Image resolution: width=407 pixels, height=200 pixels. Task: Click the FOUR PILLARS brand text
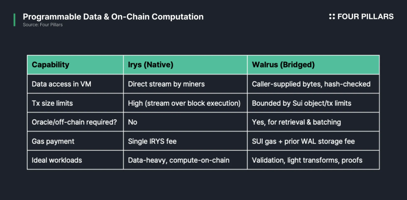[365, 17]
